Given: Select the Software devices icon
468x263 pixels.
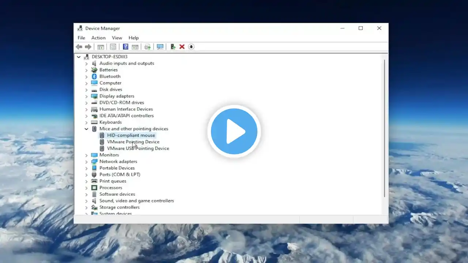Looking at the screenshot, I should [x=94, y=194].
